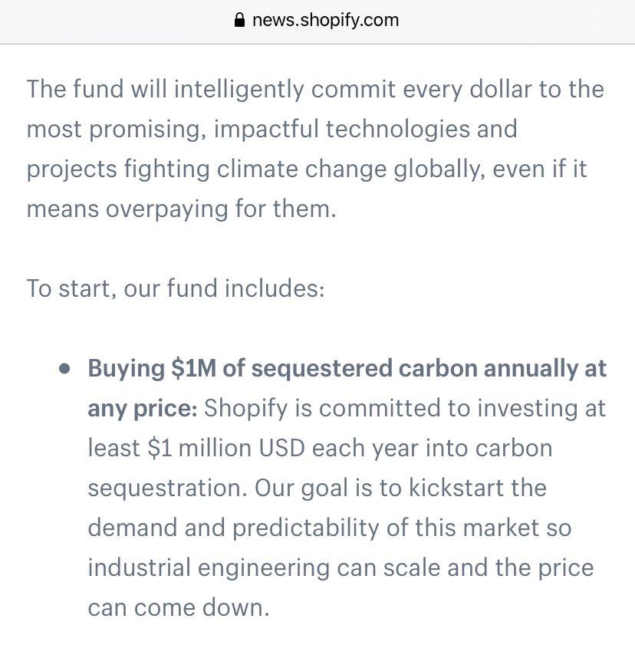635x648 pixels.
Task: Click the line 'means overpaying for them.'
Action: 182,209
